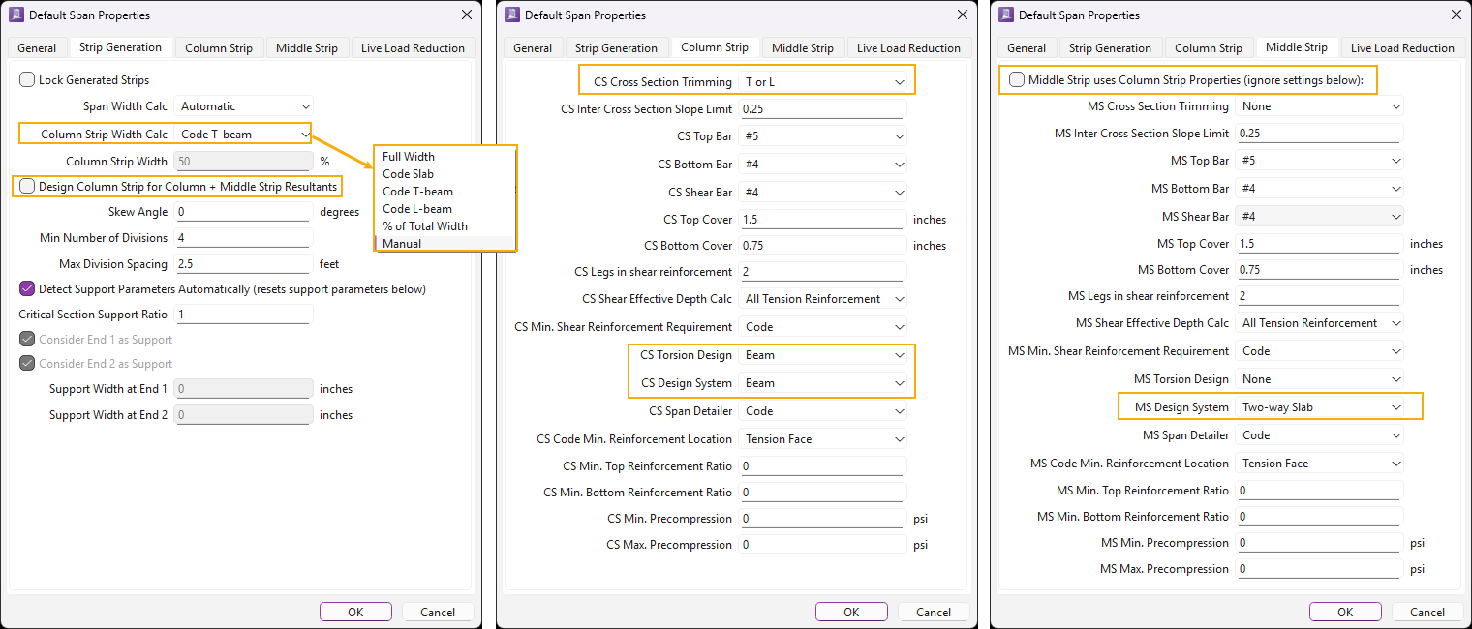1472x629 pixels.
Task: Switch to Column Strip tab in right dialog
Action: click(1209, 48)
